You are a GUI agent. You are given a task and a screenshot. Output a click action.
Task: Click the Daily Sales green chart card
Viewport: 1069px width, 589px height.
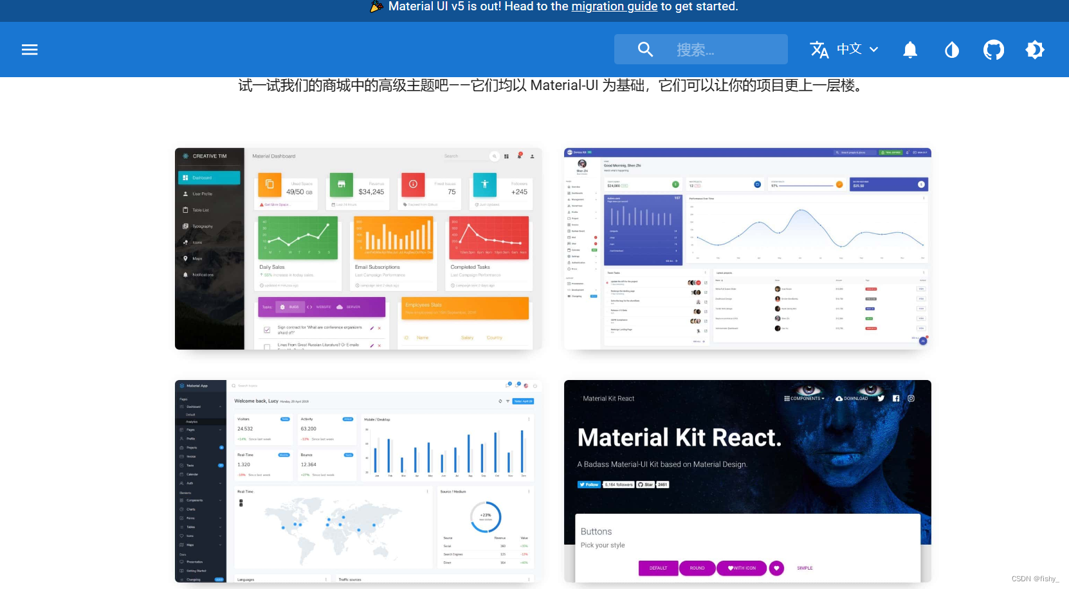pos(298,238)
